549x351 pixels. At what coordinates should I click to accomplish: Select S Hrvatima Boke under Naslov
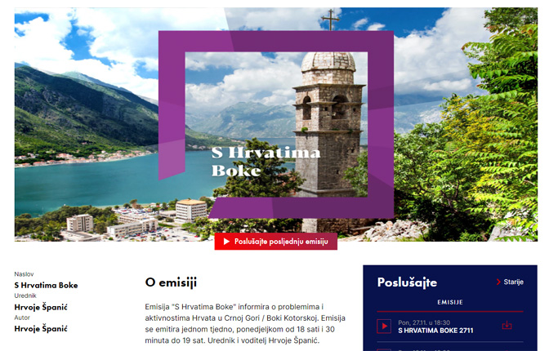coord(46,285)
